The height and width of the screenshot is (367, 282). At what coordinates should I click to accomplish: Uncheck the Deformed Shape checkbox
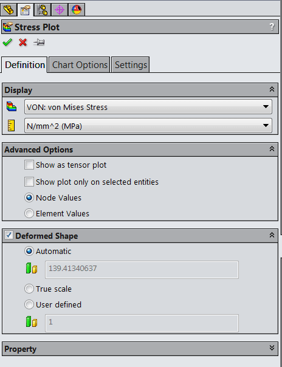(9, 235)
